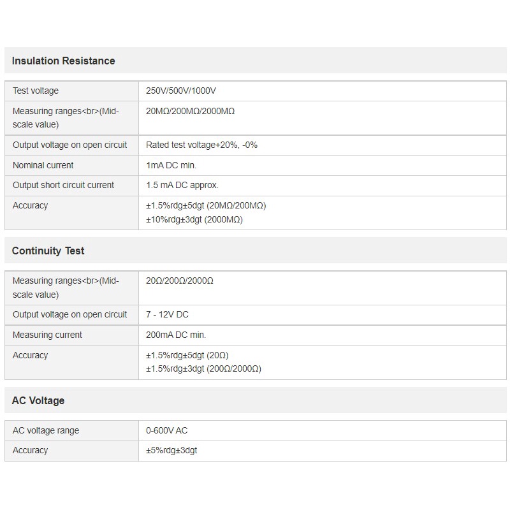Click the 1mA DC min. value
Image resolution: width=510 pixels, height=510 pixels.
tap(171, 165)
